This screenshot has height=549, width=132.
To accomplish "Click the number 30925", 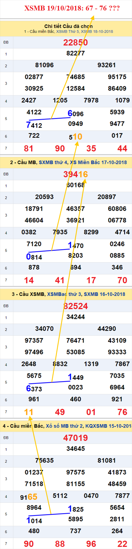I will (34, 88).
